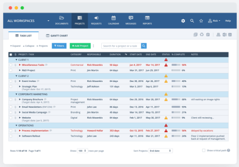This screenshot has width=239, height=167.
Task: Collapse the CORPORATE MARKETING group
Action: pos(16,94)
